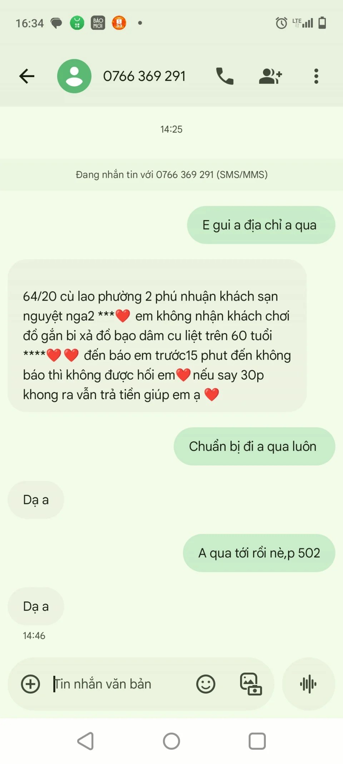Viewport: 343px width, 764px height.
Task: Select the long address message bubble
Action: pos(157,336)
